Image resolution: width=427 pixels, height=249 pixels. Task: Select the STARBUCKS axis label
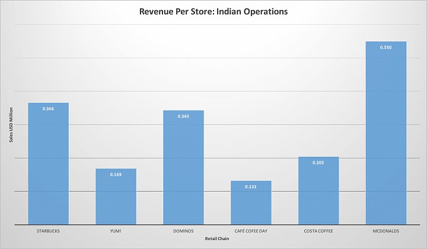48,231
